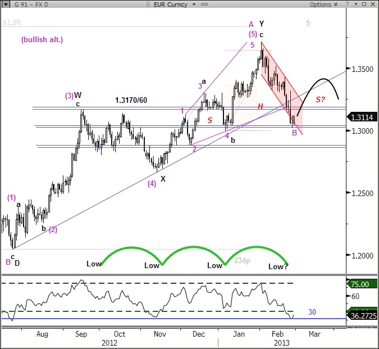Open help via the question mark icon

pyautogui.click(x=348, y=4)
